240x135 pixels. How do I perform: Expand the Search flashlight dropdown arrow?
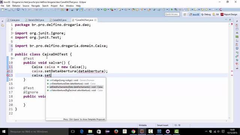[145, 10]
